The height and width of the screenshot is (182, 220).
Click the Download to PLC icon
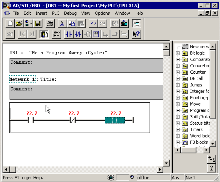tap(124, 23)
